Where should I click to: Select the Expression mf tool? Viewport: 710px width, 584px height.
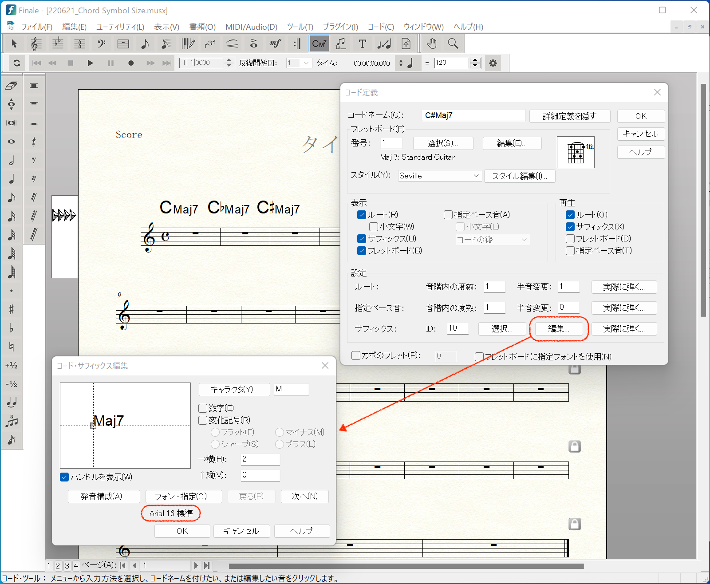[x=275, y=43]
